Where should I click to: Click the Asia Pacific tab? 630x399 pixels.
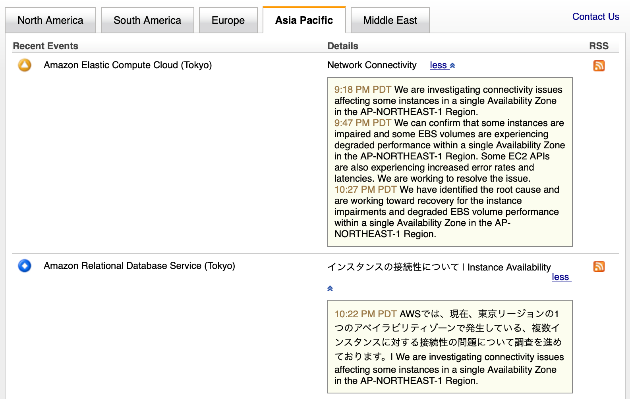point(304,20)
